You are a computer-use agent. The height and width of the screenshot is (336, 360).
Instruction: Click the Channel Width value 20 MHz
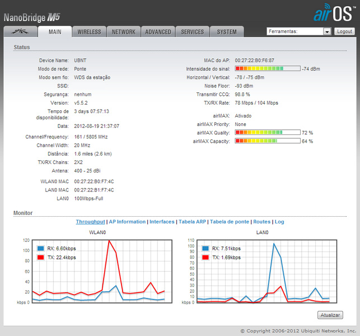82,146
